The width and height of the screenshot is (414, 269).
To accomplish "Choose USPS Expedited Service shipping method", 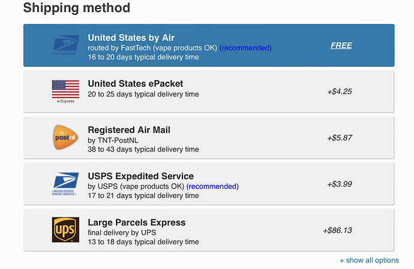I will click(x=209, y=184).
